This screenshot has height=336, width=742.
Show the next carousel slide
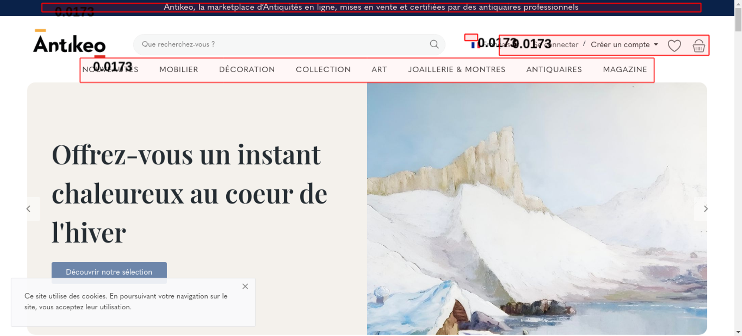pos(706,209)
